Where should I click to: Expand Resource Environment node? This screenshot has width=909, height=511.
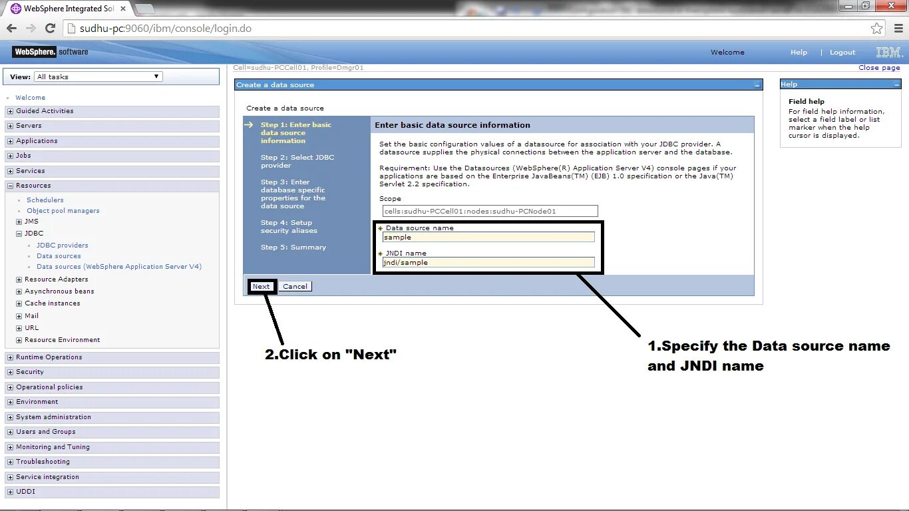[19, 340]
